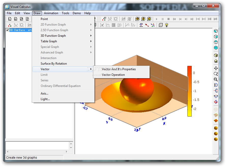Click the light bulb icon
Viewport: 226px width, 167px height.
tap(167, 25)
